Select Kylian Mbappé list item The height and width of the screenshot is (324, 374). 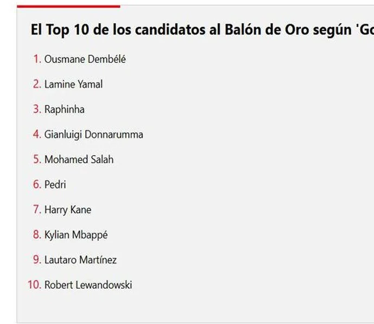tap(76, 235)
